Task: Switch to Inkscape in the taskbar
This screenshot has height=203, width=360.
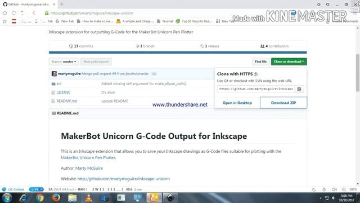Action: 170,198
